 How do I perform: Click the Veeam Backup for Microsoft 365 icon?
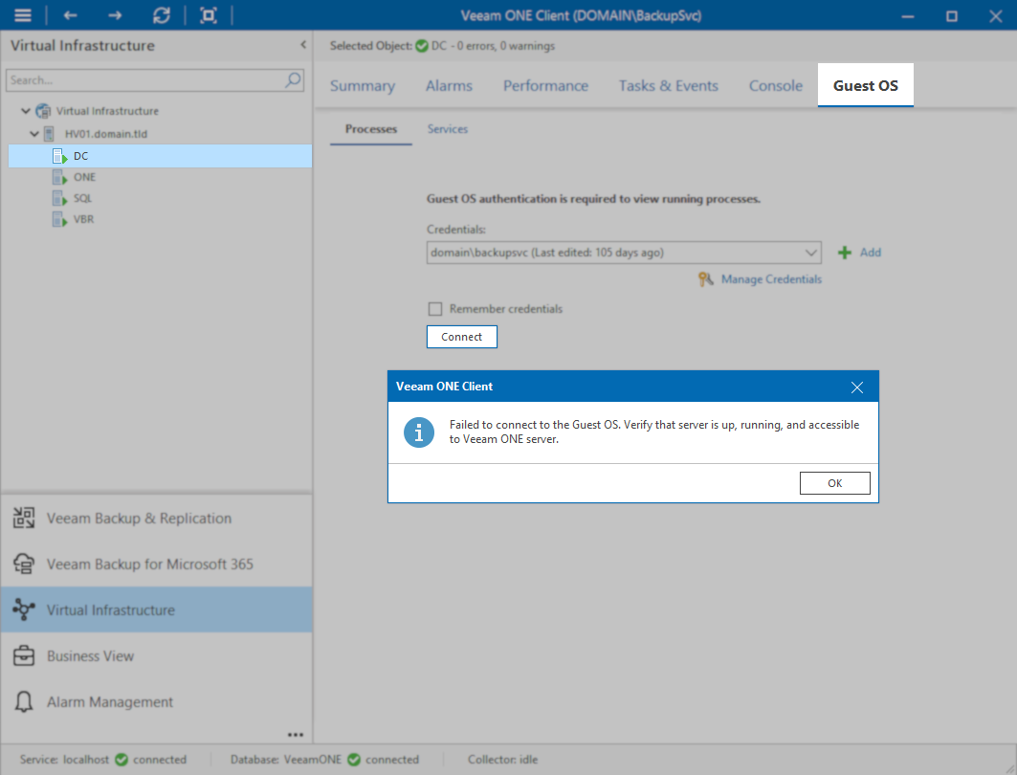(24, 564)
